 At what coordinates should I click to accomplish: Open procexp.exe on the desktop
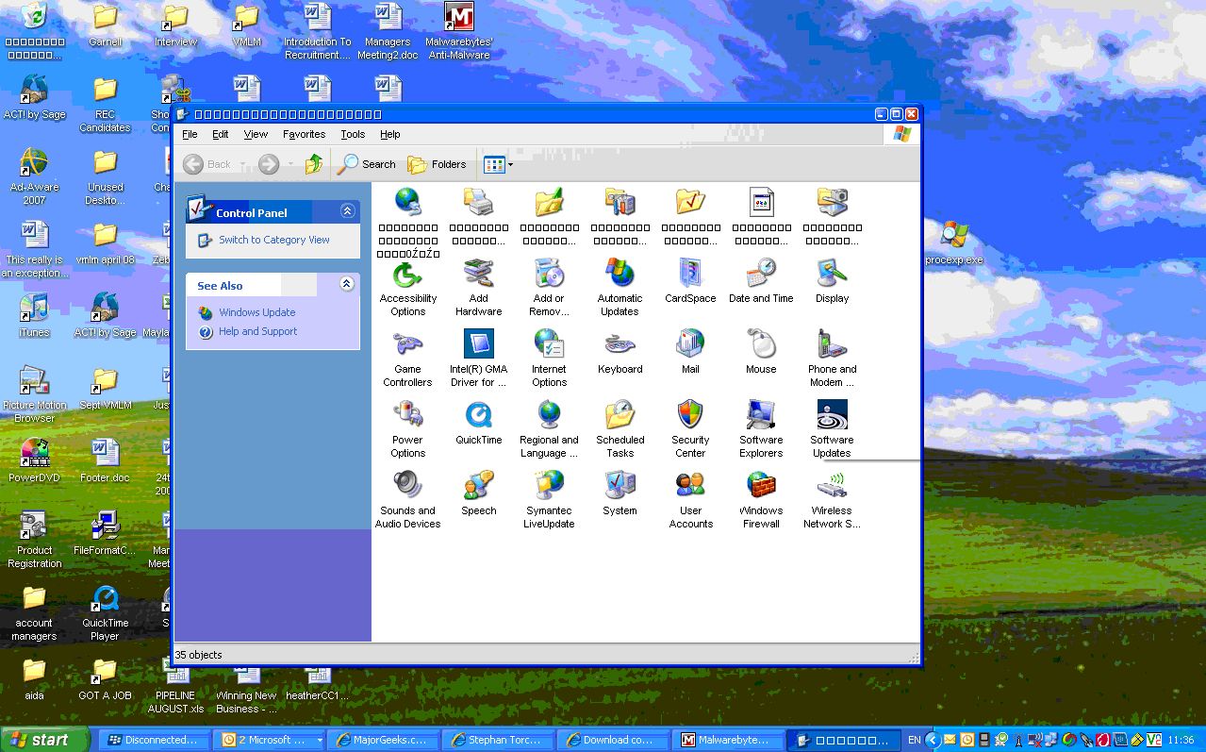click(x=953, y=242)
